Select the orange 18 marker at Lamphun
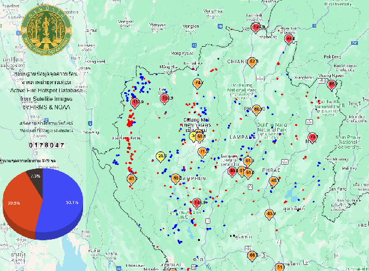Screen dimensions: 369x271 176,179
